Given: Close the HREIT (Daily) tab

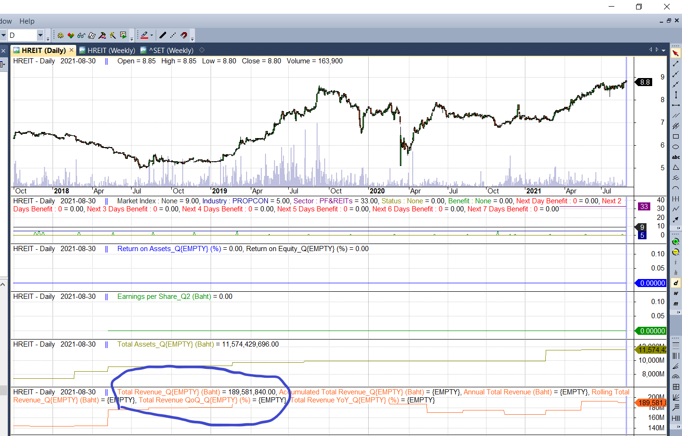Looking at the screenshot, I should 71,50.
